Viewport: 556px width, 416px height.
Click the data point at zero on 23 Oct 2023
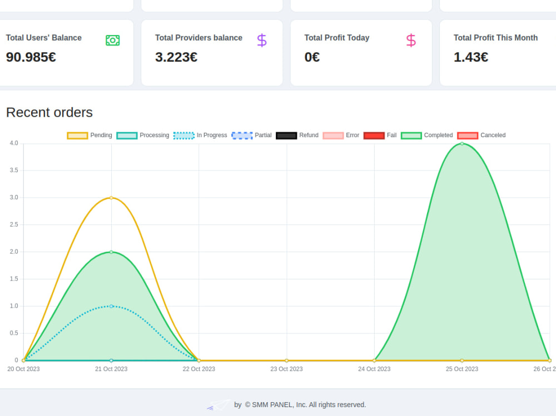286,360
